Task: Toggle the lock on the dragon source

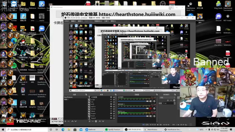Action: 114,114
